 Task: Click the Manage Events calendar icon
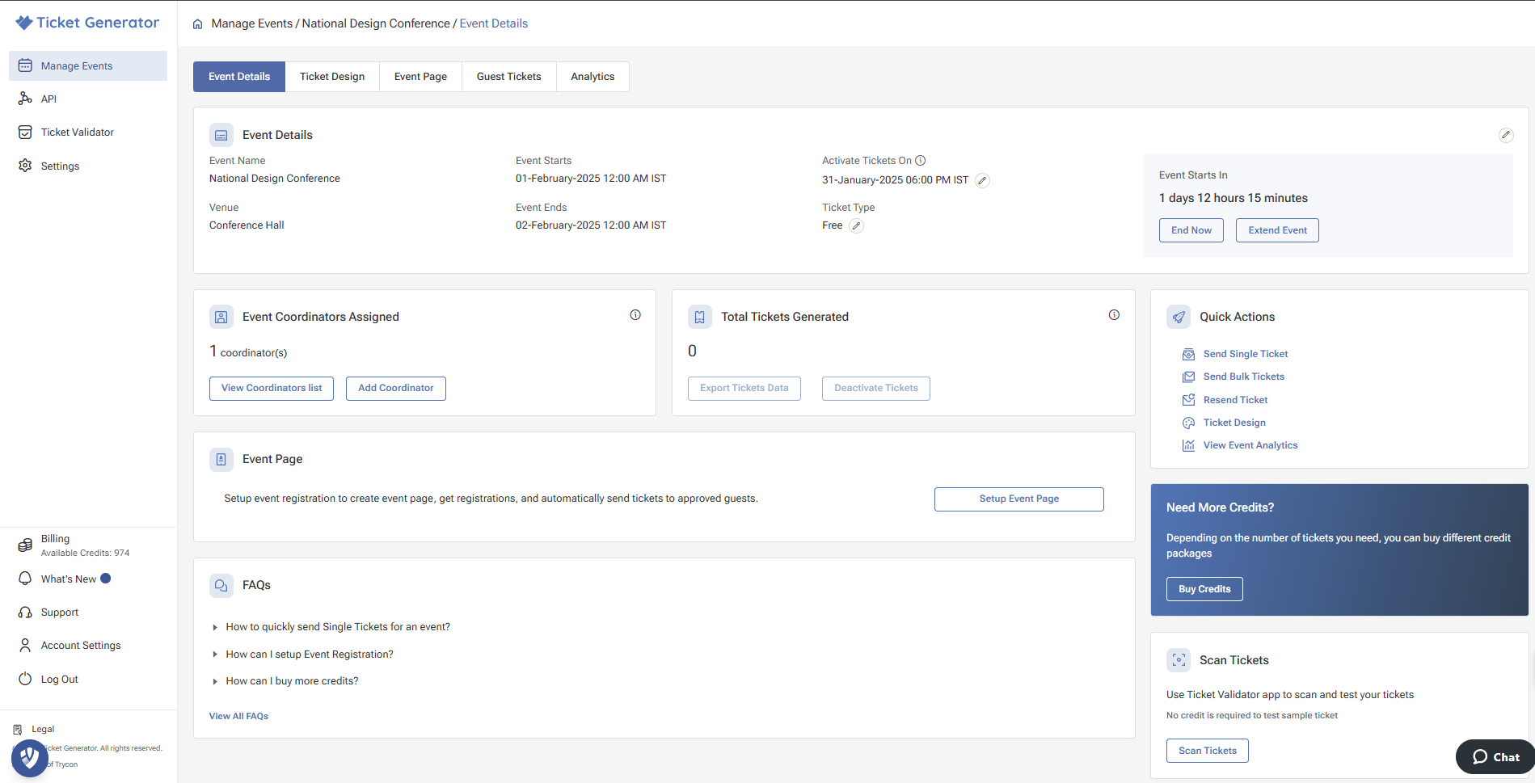(x=25, y=65)
